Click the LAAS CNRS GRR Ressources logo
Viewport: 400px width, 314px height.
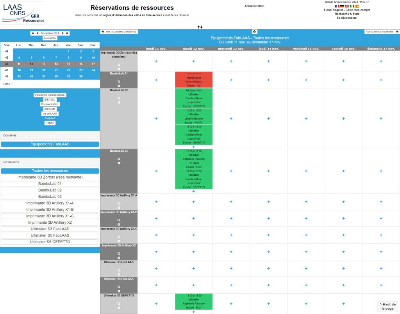[23, 13]
